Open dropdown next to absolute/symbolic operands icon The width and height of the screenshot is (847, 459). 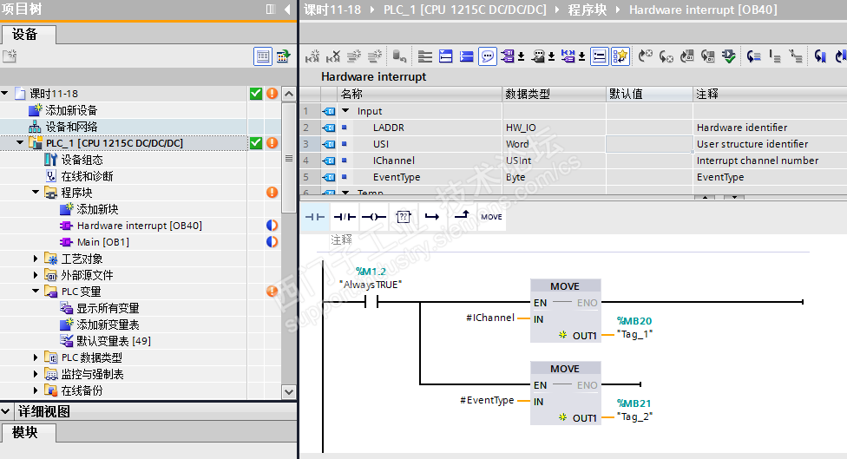pos(522,56)
